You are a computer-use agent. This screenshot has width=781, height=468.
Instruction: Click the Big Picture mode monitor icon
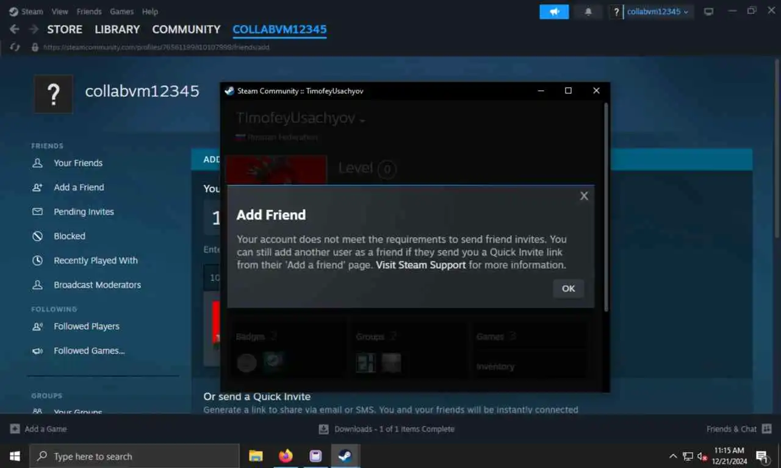[x=708, y=12]
